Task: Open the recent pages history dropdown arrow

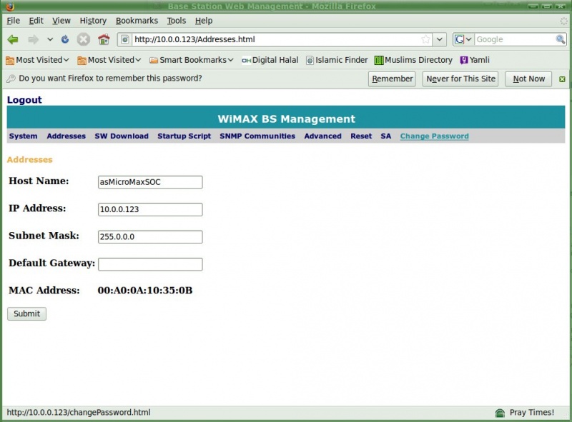Action: pos(50,39)
